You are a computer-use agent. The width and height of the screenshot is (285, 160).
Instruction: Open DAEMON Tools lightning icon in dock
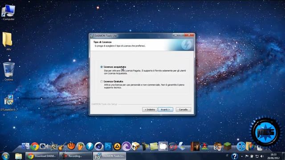pos(90,146)
